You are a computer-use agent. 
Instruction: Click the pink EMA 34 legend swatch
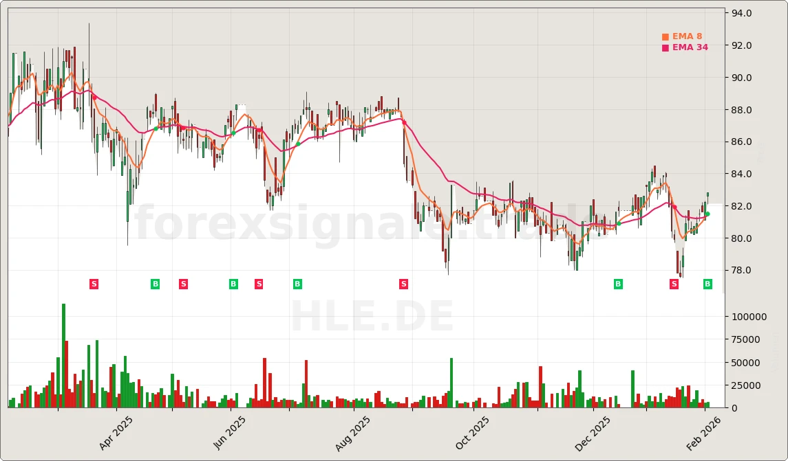[665, 48]
